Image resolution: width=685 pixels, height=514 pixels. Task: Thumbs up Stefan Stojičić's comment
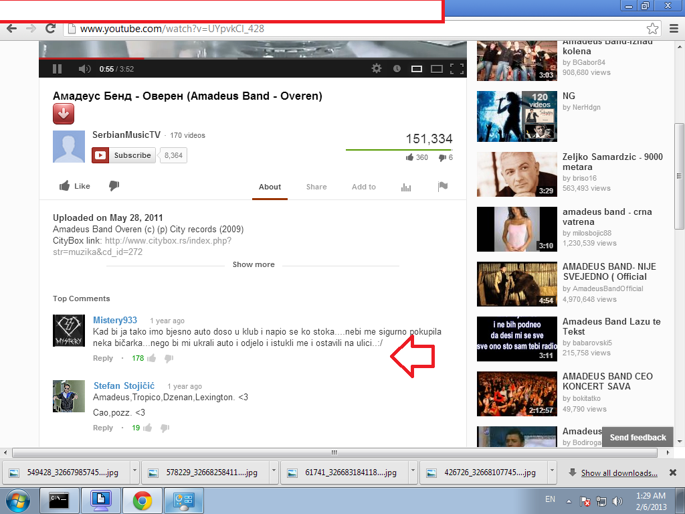(148, 428)
